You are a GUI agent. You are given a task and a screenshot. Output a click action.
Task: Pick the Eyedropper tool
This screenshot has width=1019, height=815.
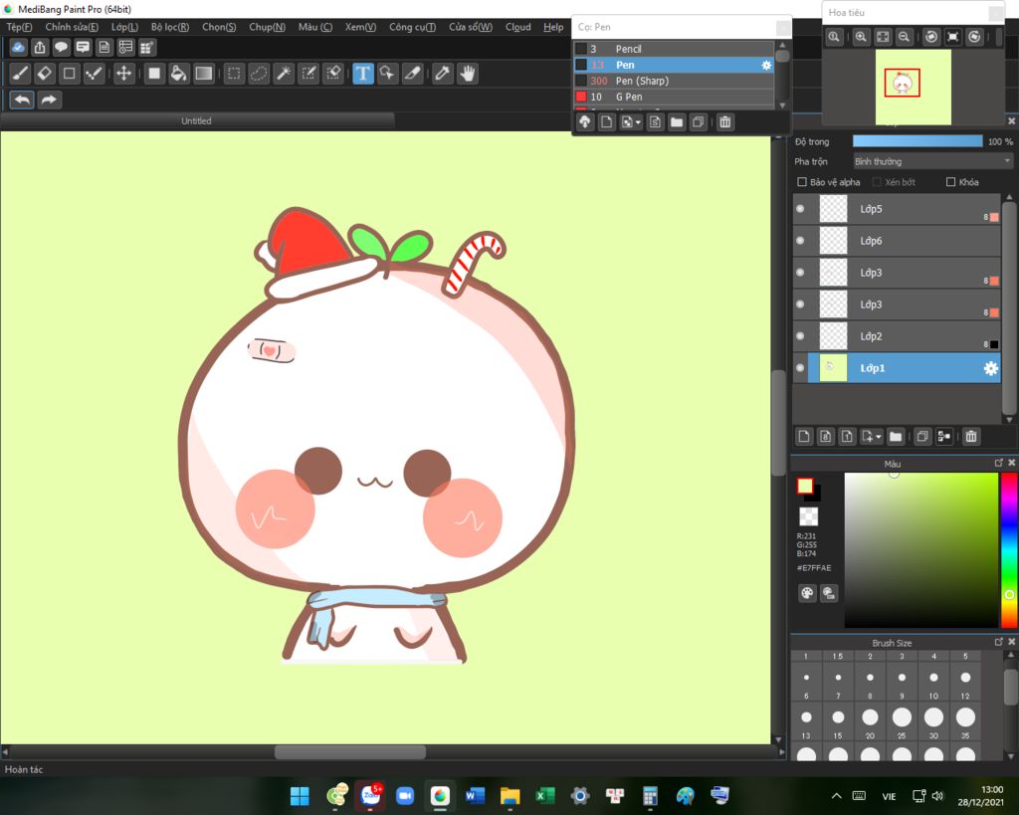[x=443, y=74]
